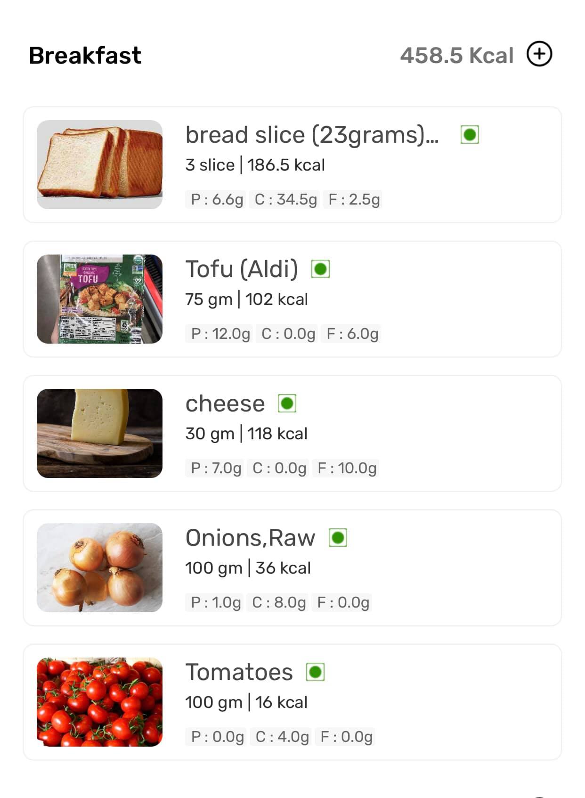Open the Tofu (Aldi) food entry
The height and width of the screenshot is (798, 585).
point(242,270)
